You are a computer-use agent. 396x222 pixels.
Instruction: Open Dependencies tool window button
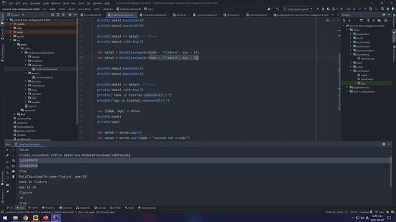[x=147, y=208]
